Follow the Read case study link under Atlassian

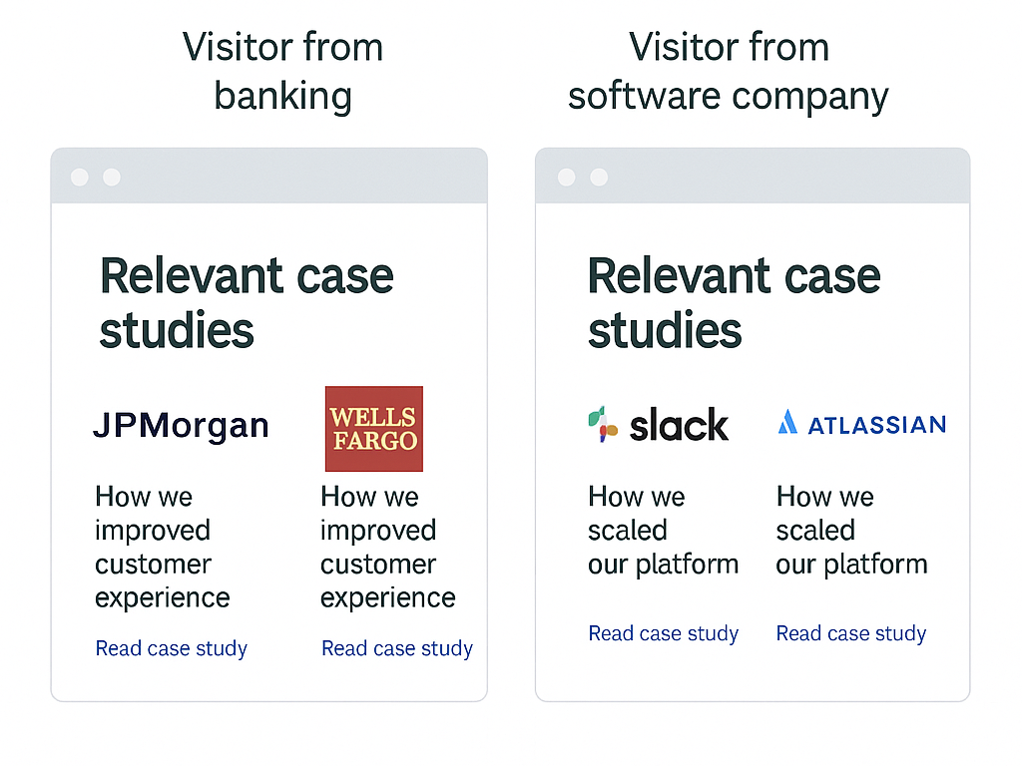851,633
